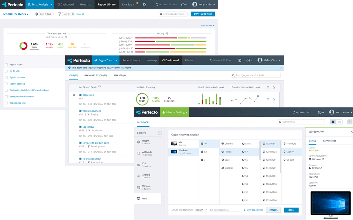Click the Cancel button in web session dialog
Image resolution: width=353 pixels, height=220 pixels.
click(x=273, y=210)
